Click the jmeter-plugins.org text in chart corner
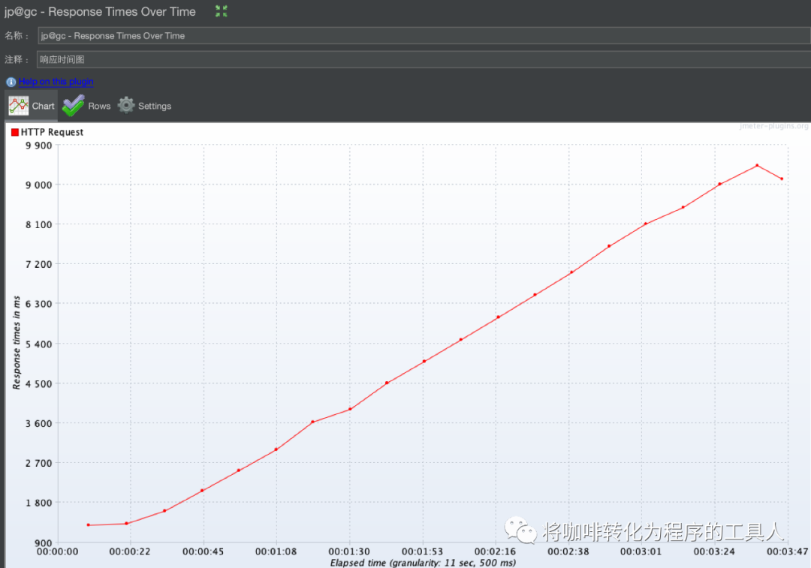Image resolution: width=811 pixels, height=568 pixels. [x=773, y=126]
